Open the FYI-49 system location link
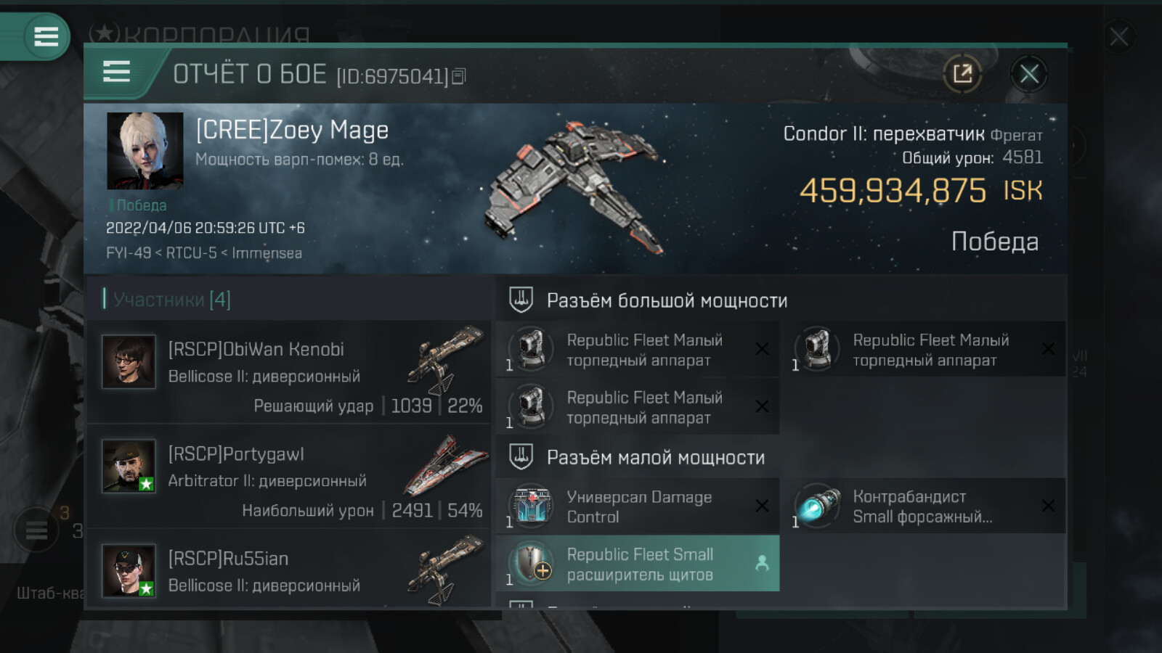 coord(129,253)
